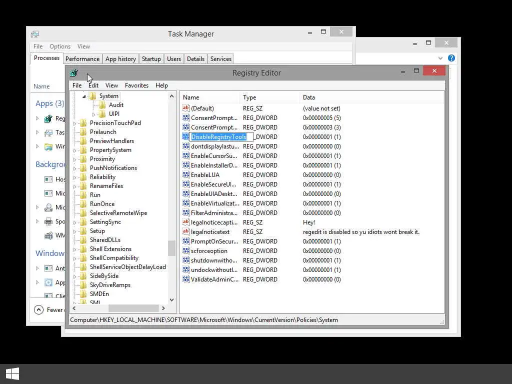Open the Favorites menu
Screen dimensions: 512x384
coord(136,85)
